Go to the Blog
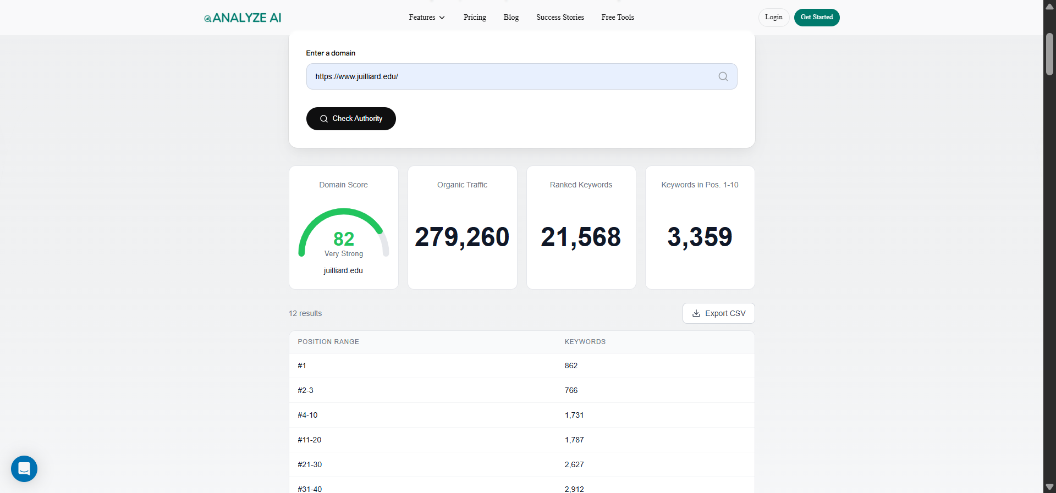Screen dimensions: 1056x493 tap(511, 18)
